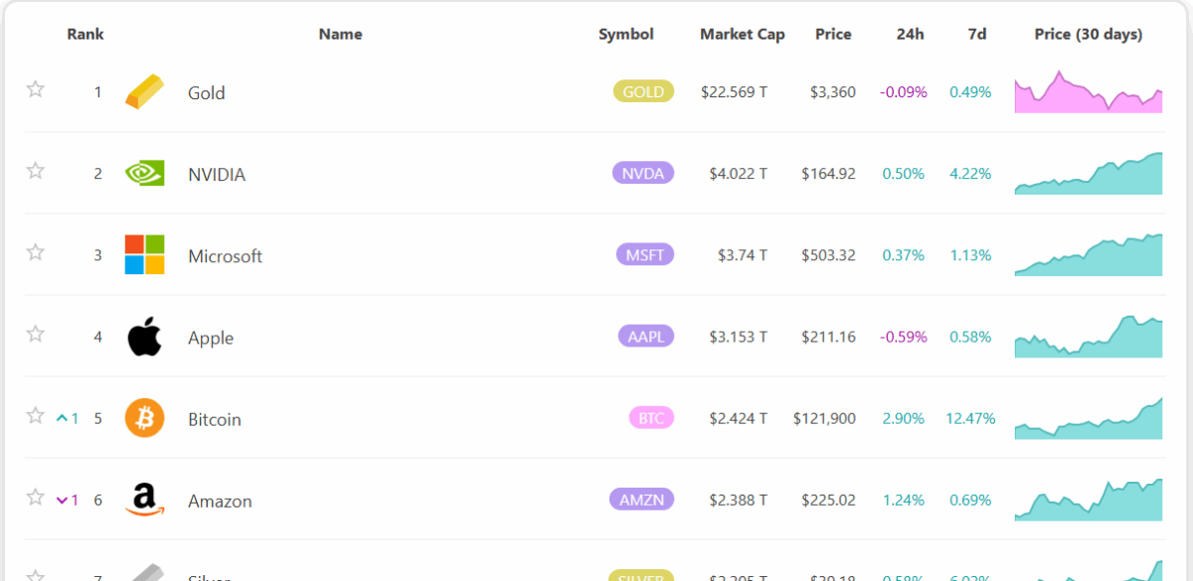1193x581 pixels.
Task: Click the MSFT symbol badge
Action: point(646,254)
